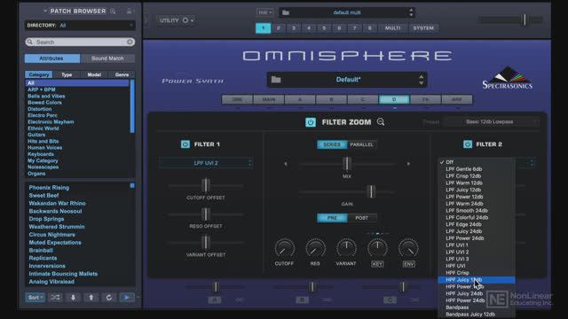Click the filter Mix slider
The height and width of the screenshot is (319, 568).
(x=347, y=164)
